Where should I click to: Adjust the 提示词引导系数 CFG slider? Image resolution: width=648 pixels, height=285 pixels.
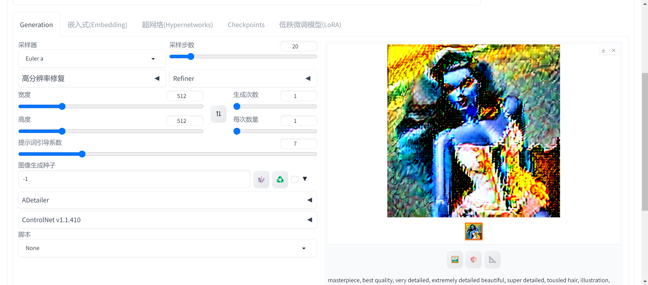pos(167,154)
